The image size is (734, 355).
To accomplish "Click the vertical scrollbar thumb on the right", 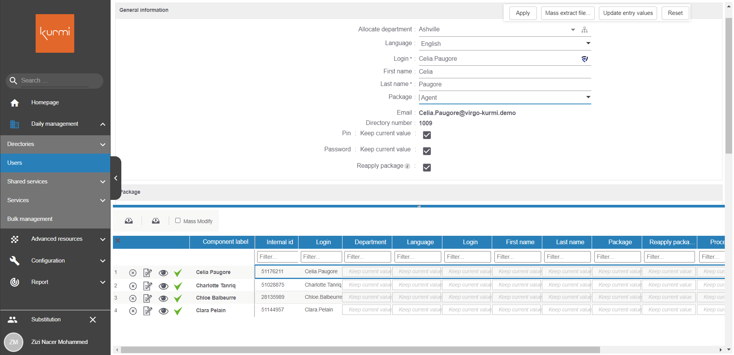I will pos(729,86).
